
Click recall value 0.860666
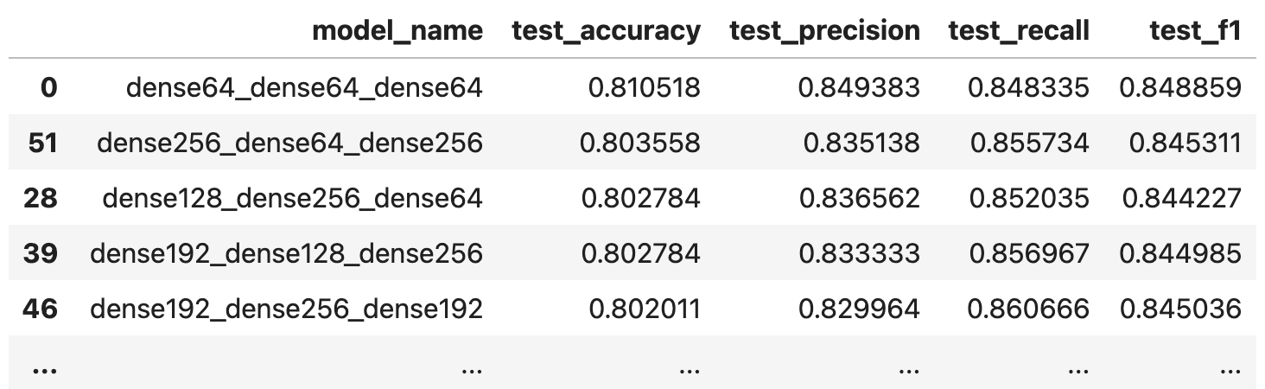[1028, 309]
